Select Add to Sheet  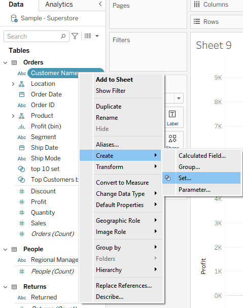point(120,80)
